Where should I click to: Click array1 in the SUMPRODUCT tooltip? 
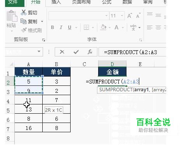point(141,90)
